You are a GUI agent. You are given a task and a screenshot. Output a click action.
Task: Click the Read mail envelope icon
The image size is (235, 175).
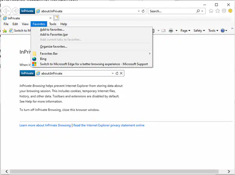coord(164,30)
